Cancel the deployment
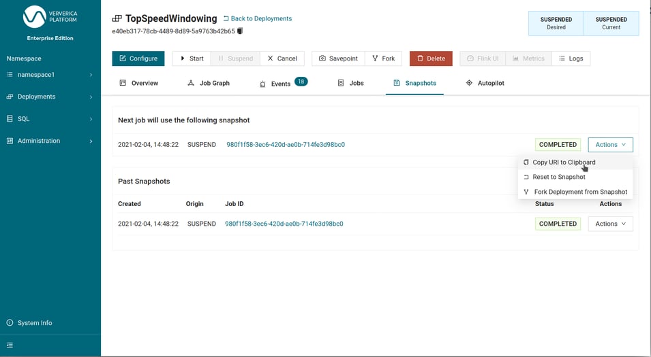 pyautogui.click(x=282, y=58)
